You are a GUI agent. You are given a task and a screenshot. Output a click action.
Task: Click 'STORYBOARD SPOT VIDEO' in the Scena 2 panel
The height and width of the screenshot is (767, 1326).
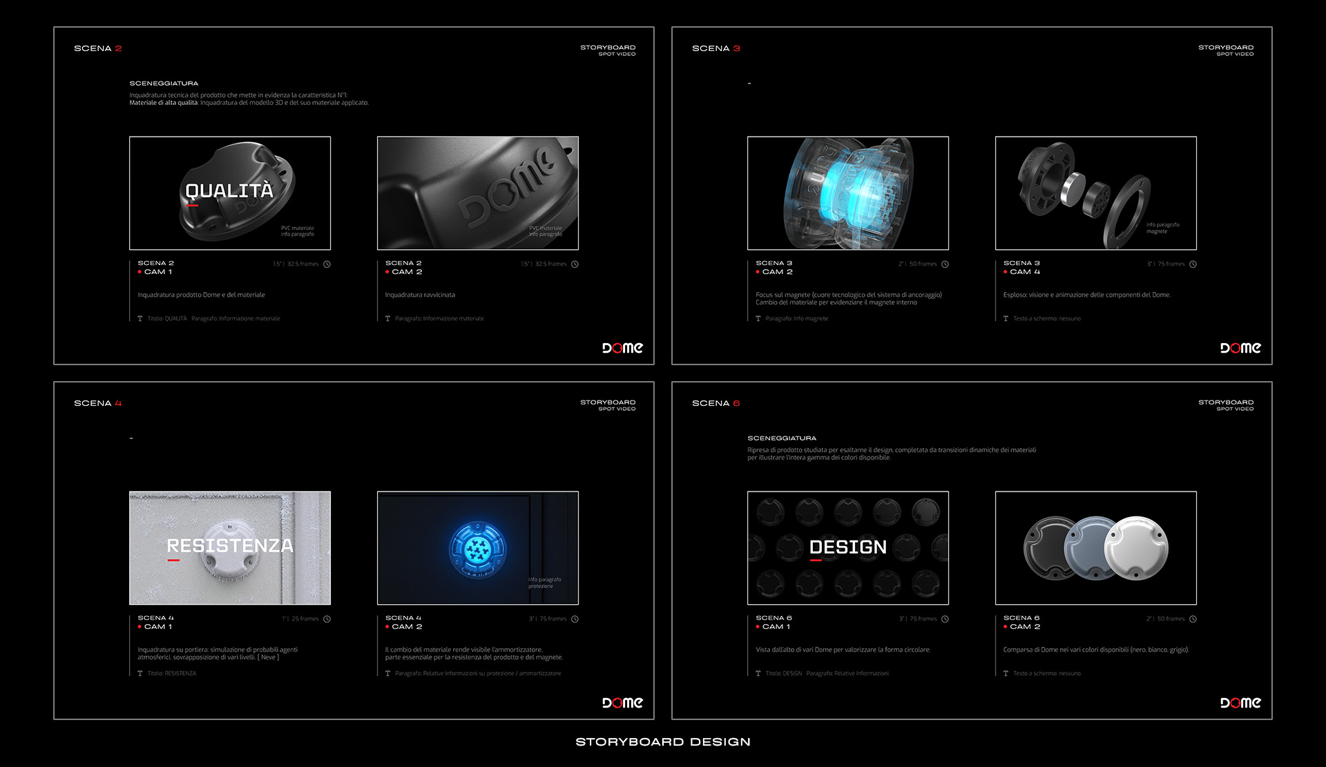click(x=608, y=50)
